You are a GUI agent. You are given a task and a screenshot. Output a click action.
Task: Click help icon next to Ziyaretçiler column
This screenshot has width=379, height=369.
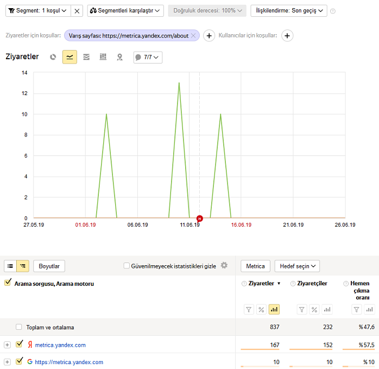click(293, 284)
